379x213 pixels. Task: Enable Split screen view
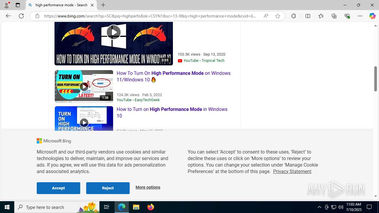tap(308, 16)
